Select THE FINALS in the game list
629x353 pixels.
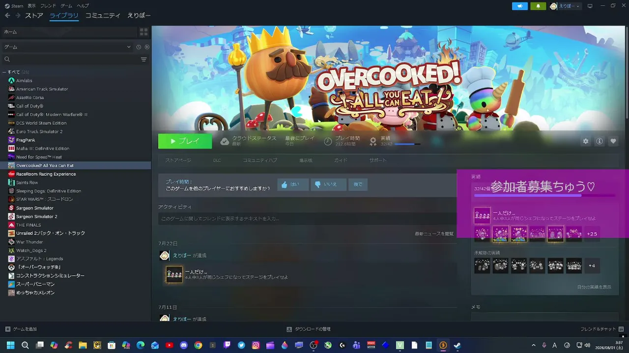(x=29, y=225)
